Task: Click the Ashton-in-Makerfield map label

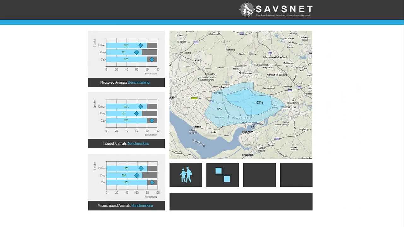Action: coord(275,58)
